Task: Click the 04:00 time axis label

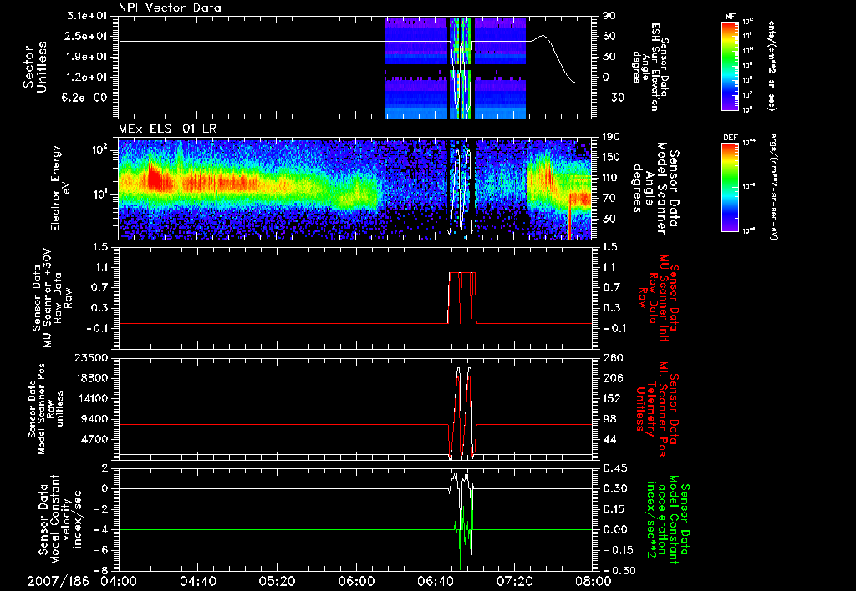Action: [119, 581]
